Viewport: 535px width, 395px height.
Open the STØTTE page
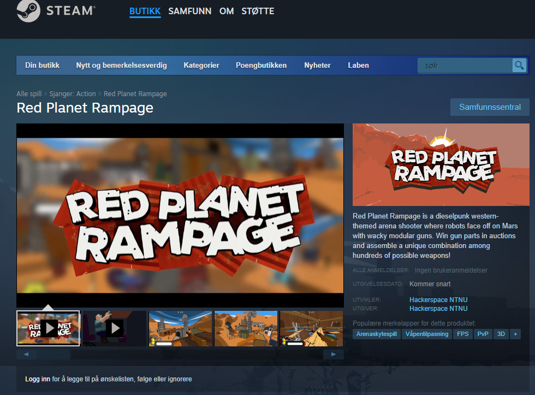coord(258,11)
